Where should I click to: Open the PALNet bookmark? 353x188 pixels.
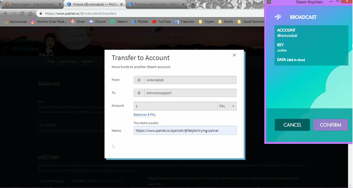point(140,22)
